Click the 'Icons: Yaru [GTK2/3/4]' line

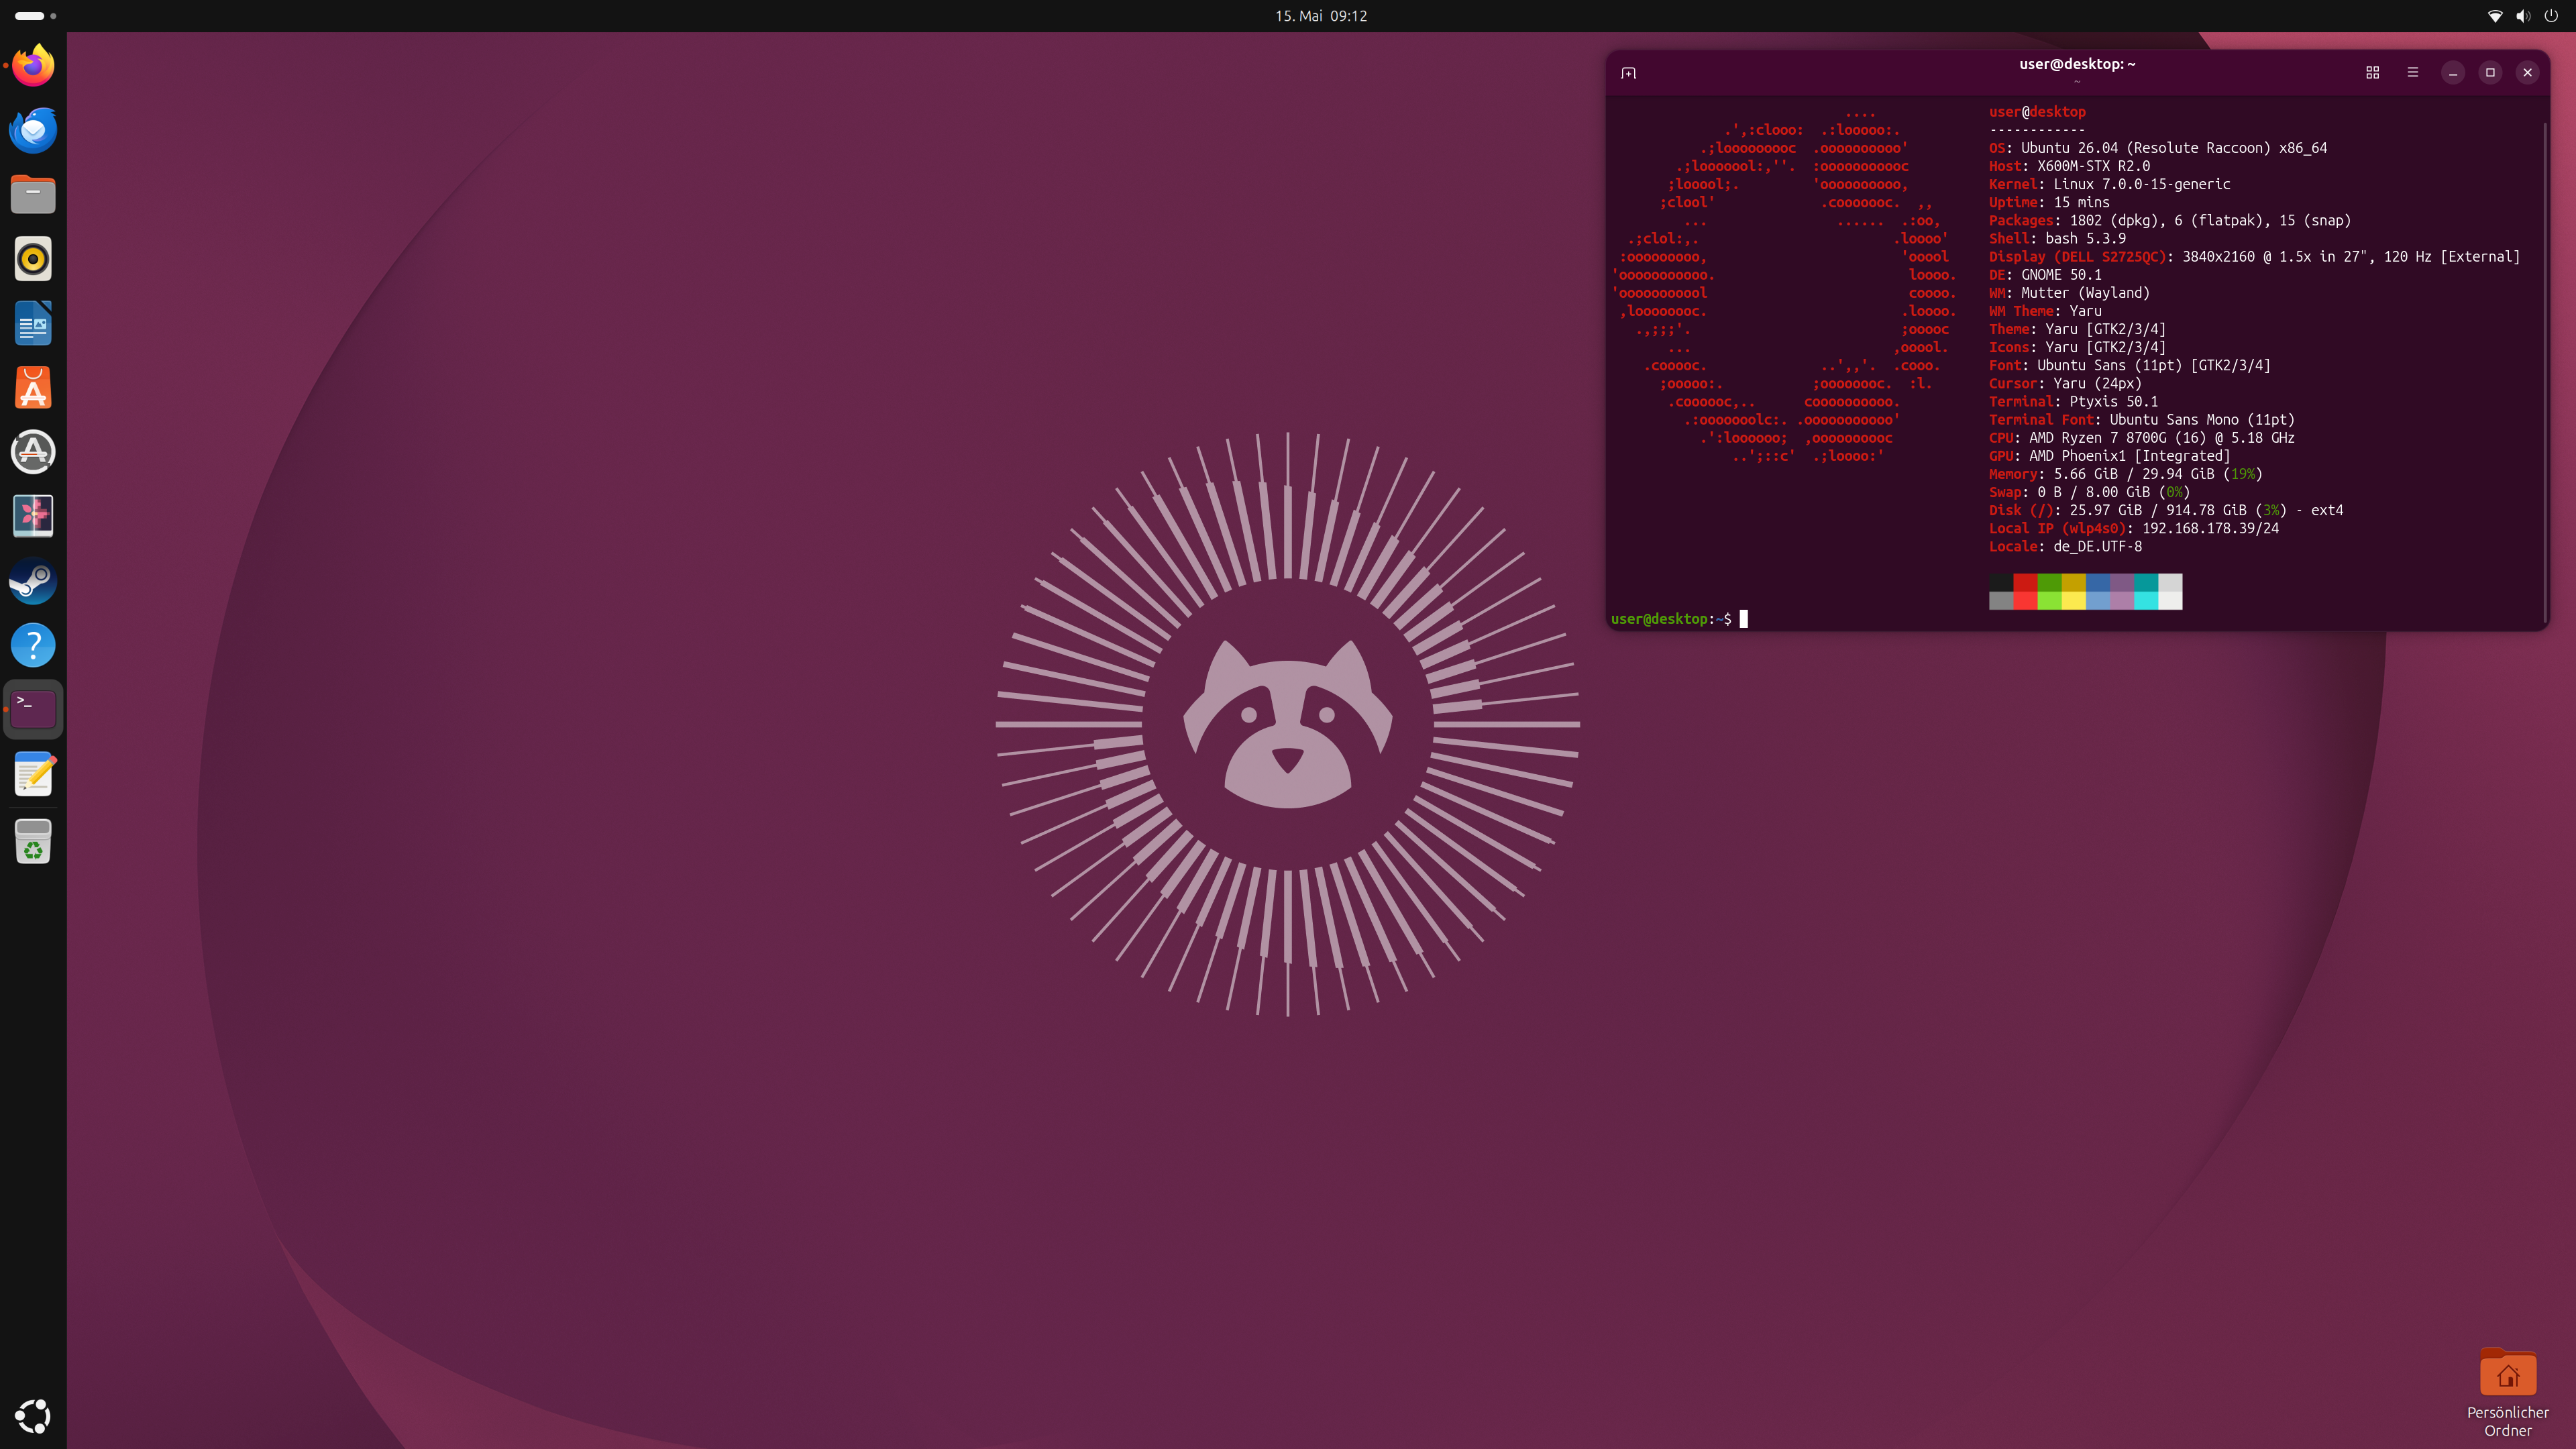(x=2077, y=347)
